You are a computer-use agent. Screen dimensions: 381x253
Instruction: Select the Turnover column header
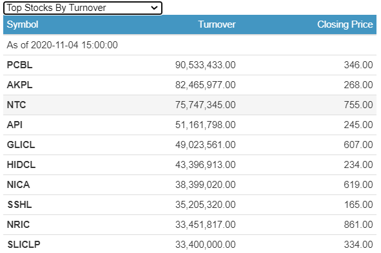[x=217, y=24]
